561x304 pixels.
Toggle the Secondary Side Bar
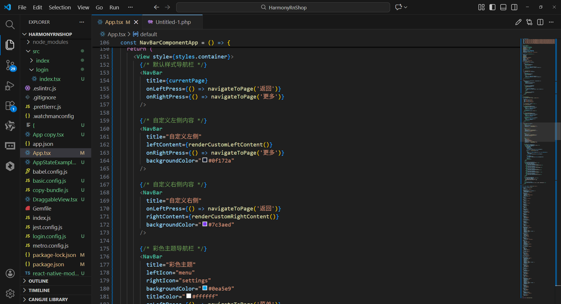514,7
